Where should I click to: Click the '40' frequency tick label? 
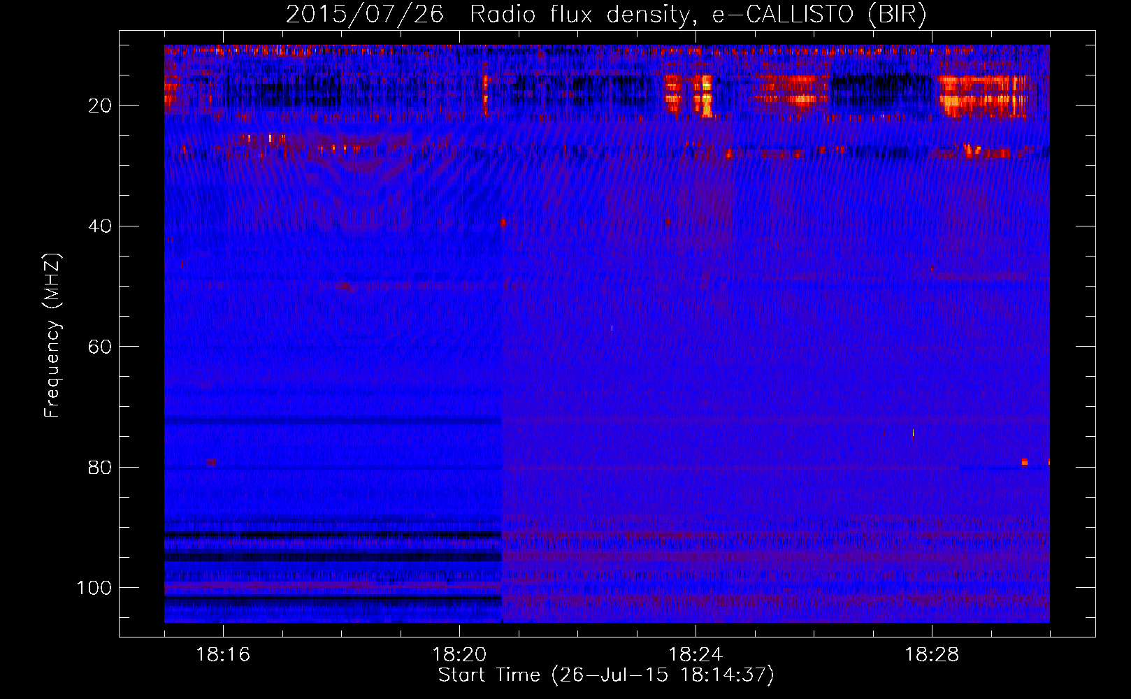tap(100, 226)
